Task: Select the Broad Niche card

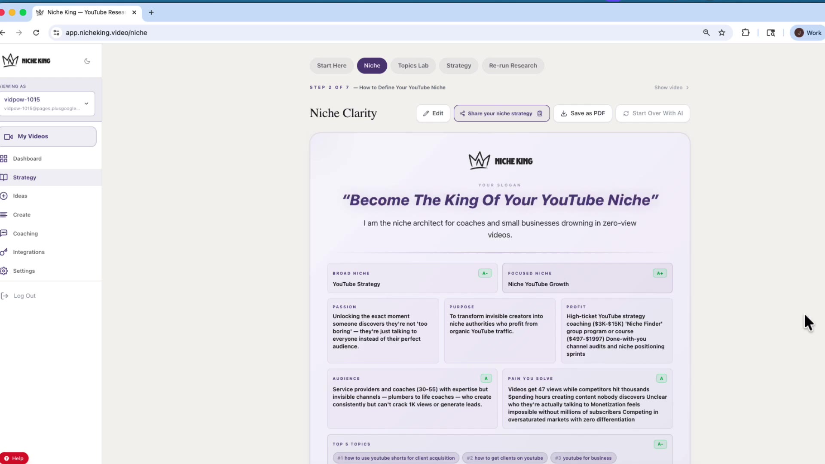Action: pyautogui.click(x=412, y=278)
